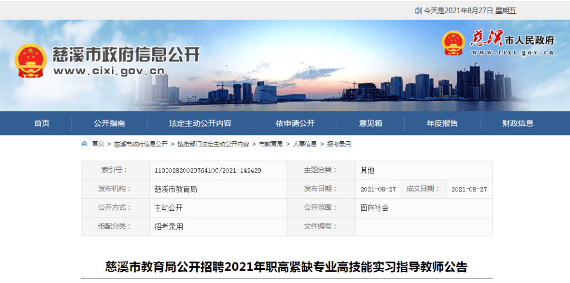Click the 人事信息 breadcrumb link
Viewport: 570px width, 283px height.
[305, 144]
